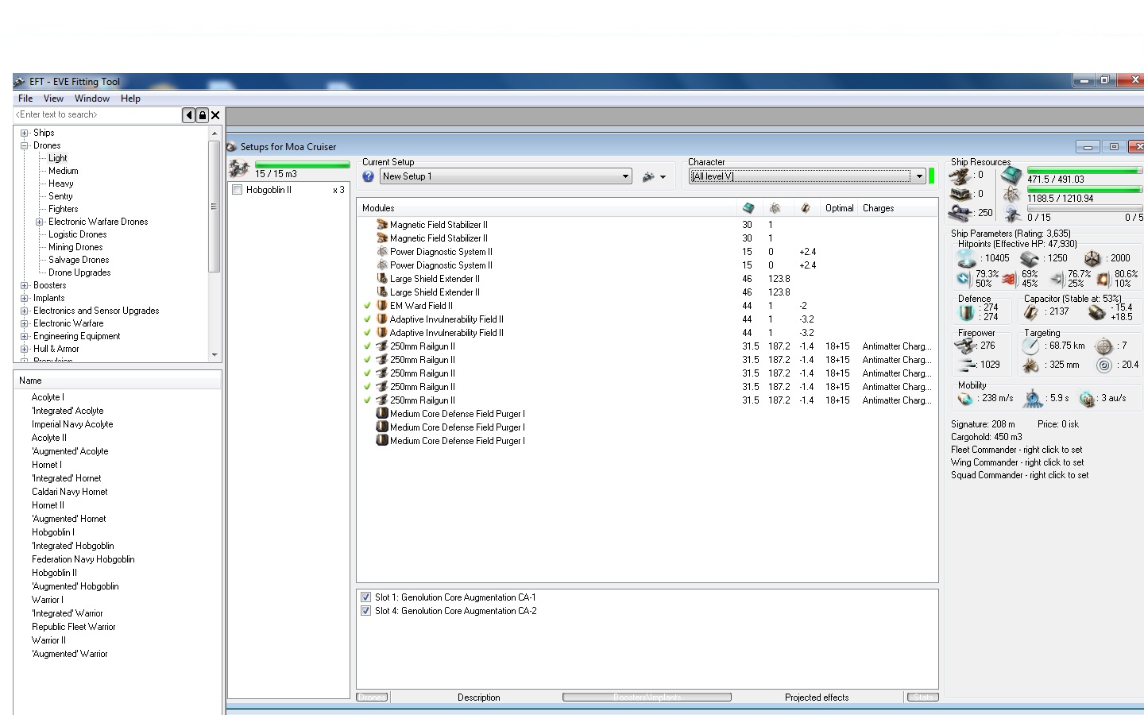
Task: Click the first Adaptive Invulnerability Field II icon
Action: (x=382, y=319)
